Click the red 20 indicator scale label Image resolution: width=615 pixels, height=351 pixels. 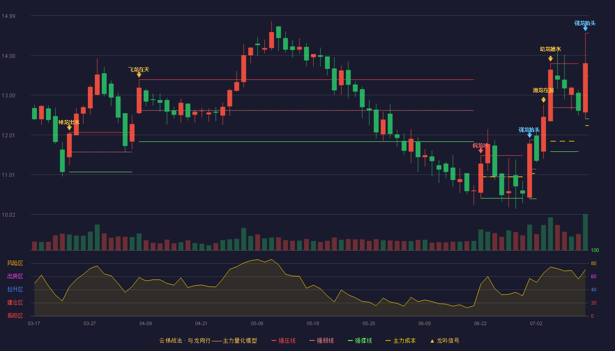[593, 303]
